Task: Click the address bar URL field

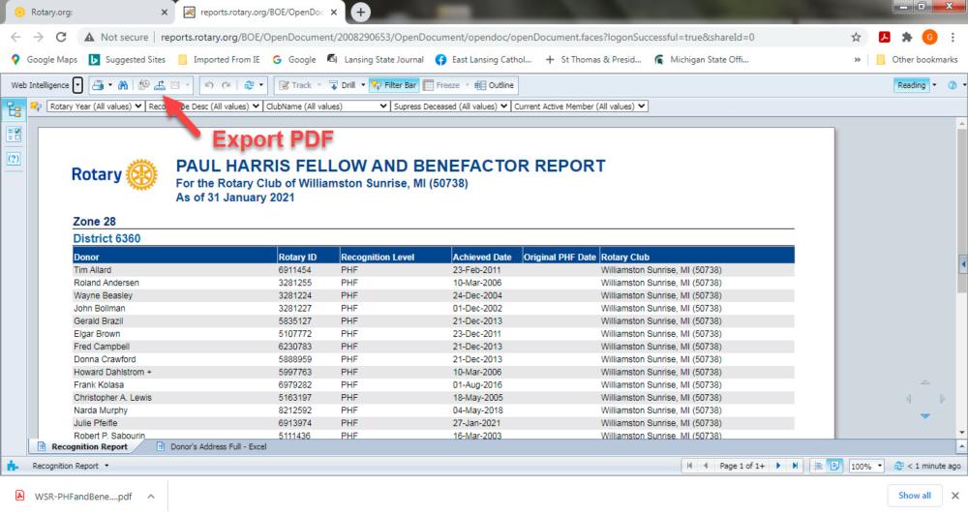Action: point(457,37)
